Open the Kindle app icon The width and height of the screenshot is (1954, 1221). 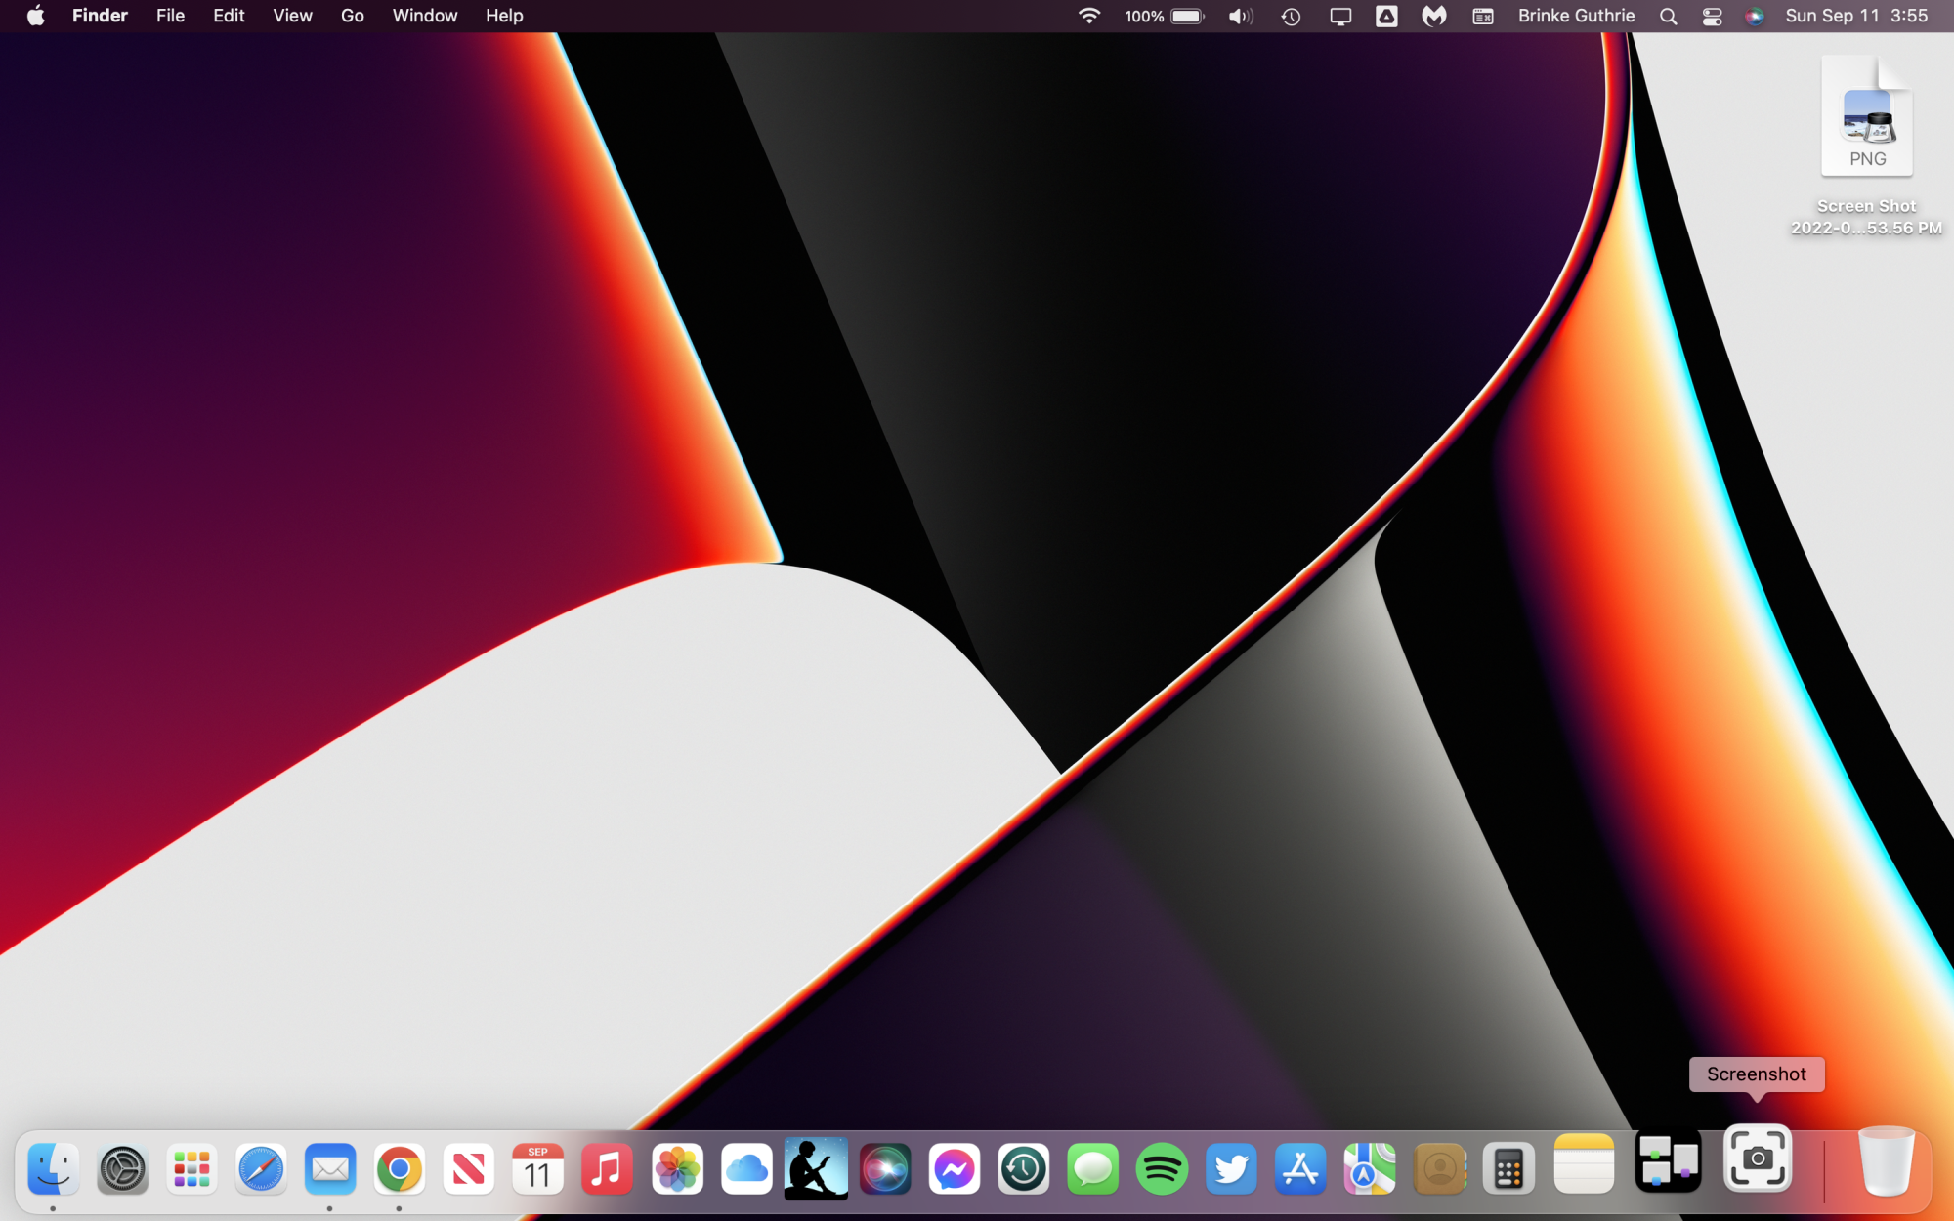point(816,1168)
